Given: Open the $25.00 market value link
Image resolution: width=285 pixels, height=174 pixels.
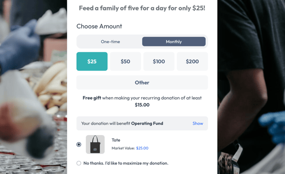Looking at the screenshot, I should pos(142,148).
